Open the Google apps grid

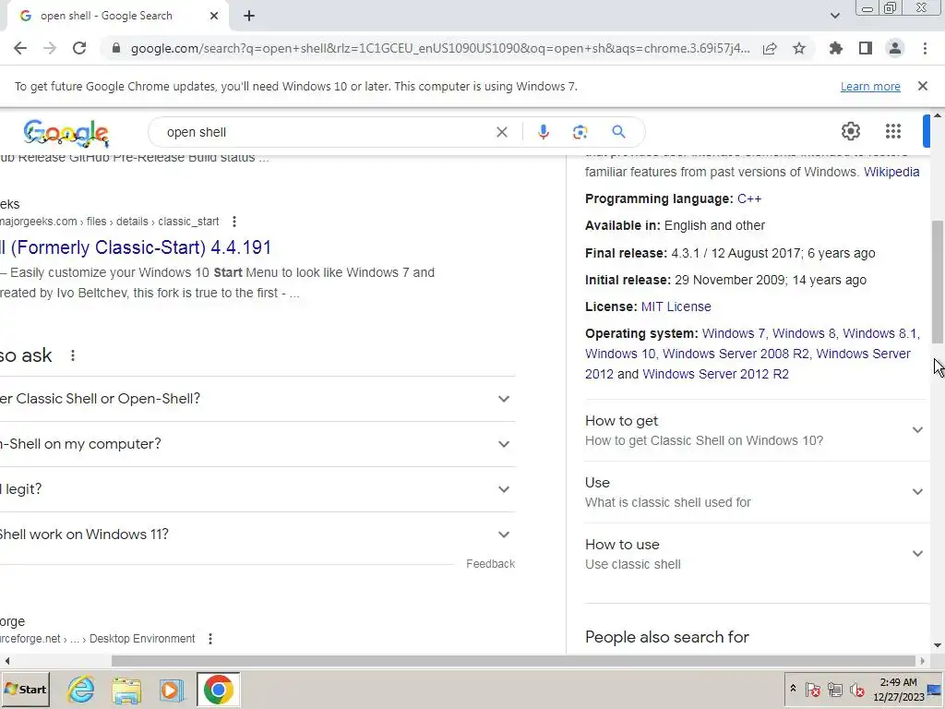coord(893,131)
